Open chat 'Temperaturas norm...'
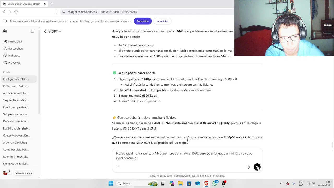Viewport: 334px width, 188px height. (19, 114)
